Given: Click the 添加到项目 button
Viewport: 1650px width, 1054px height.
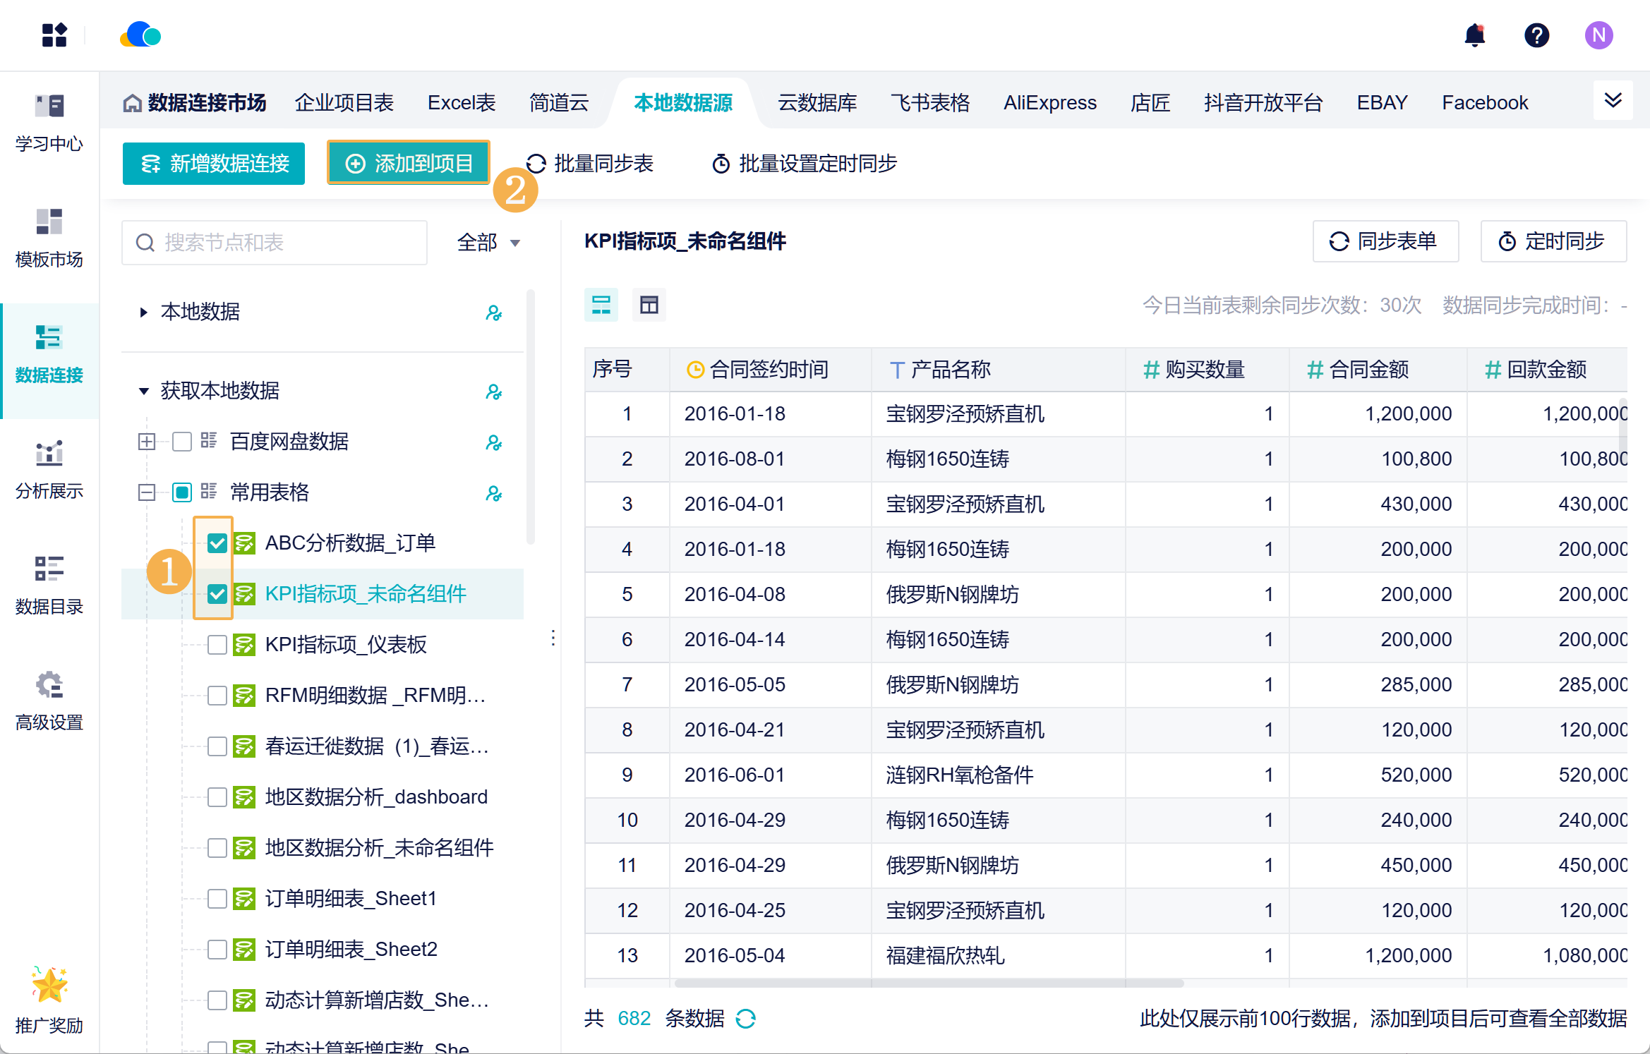Looking at the screenshot, I should pyautogui.click(x=409, y=163).
